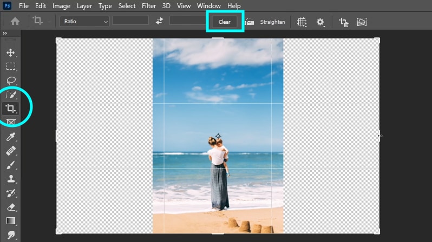The height and width of the screenshot is (242, 432).
Task: Open the Type menu
Action: tap(105, 6)
